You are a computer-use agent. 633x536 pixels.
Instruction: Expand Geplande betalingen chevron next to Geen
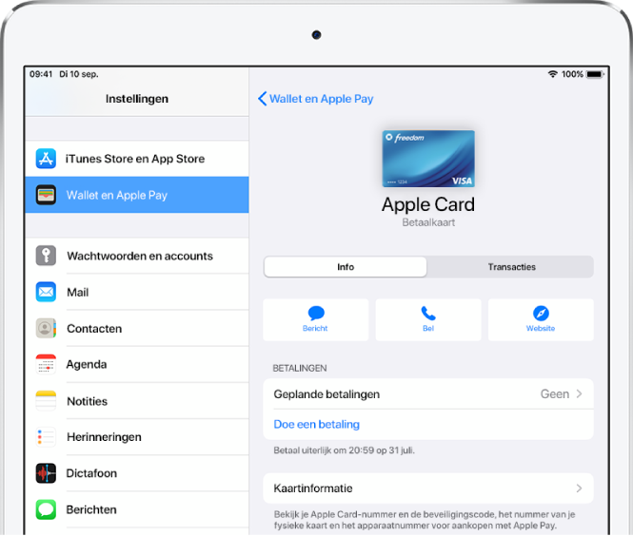coord(579,393)
